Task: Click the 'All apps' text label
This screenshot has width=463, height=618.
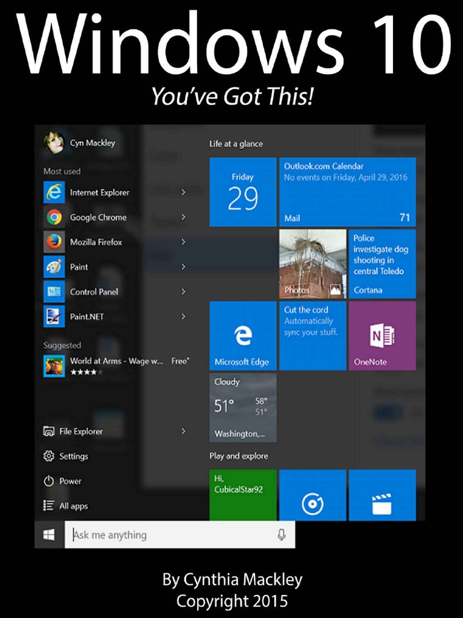Action: click(74, 506)
